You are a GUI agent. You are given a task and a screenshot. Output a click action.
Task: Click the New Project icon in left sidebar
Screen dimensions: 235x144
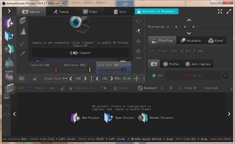point(9,23)
